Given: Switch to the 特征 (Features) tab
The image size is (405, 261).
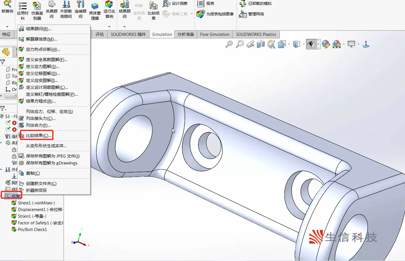Looking at the screenshot, I should click(6, 34).
